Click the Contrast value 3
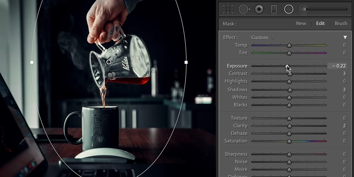Screen dimensions: 354x177 [x=344, y=74]
